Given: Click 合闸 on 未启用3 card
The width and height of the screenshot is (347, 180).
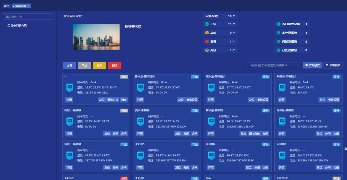Looking at the screenshot, I should [336, 168].
